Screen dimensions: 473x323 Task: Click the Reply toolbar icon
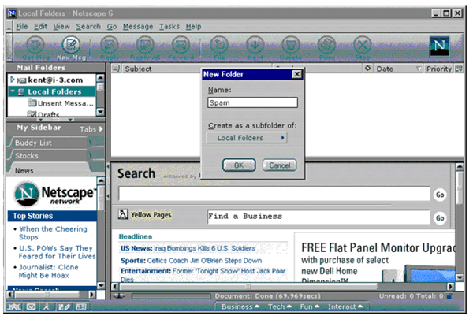pos(110,45)
